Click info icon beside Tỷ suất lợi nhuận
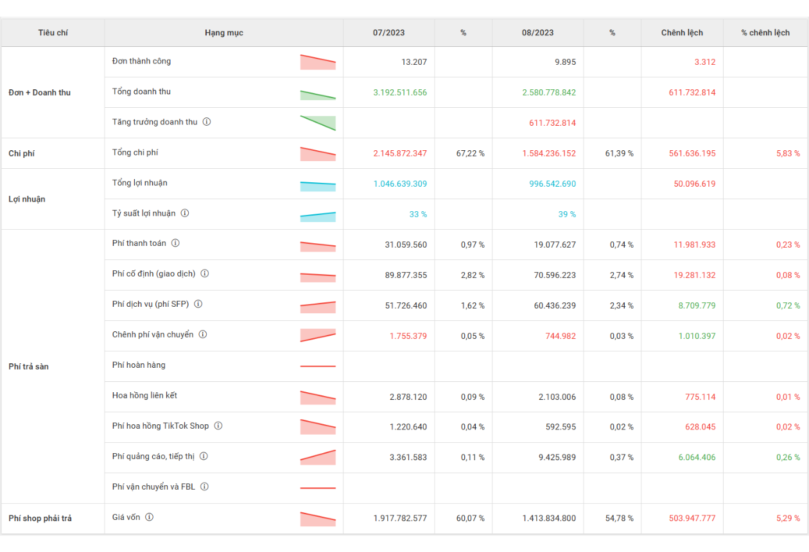The image size is (809, 552). coord(185,213)
